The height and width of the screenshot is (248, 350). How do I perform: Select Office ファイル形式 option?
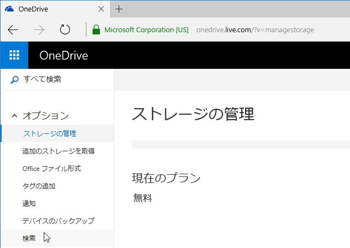(51, 168)
